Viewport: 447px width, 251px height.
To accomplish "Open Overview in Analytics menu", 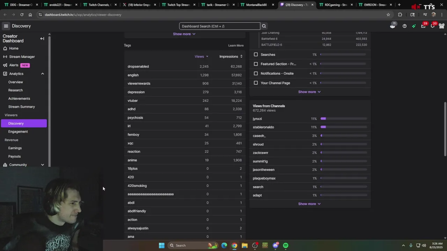I will coord(15,82).
